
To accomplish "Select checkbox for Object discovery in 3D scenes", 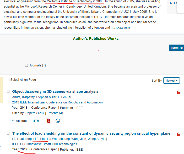I will point(8,91).
